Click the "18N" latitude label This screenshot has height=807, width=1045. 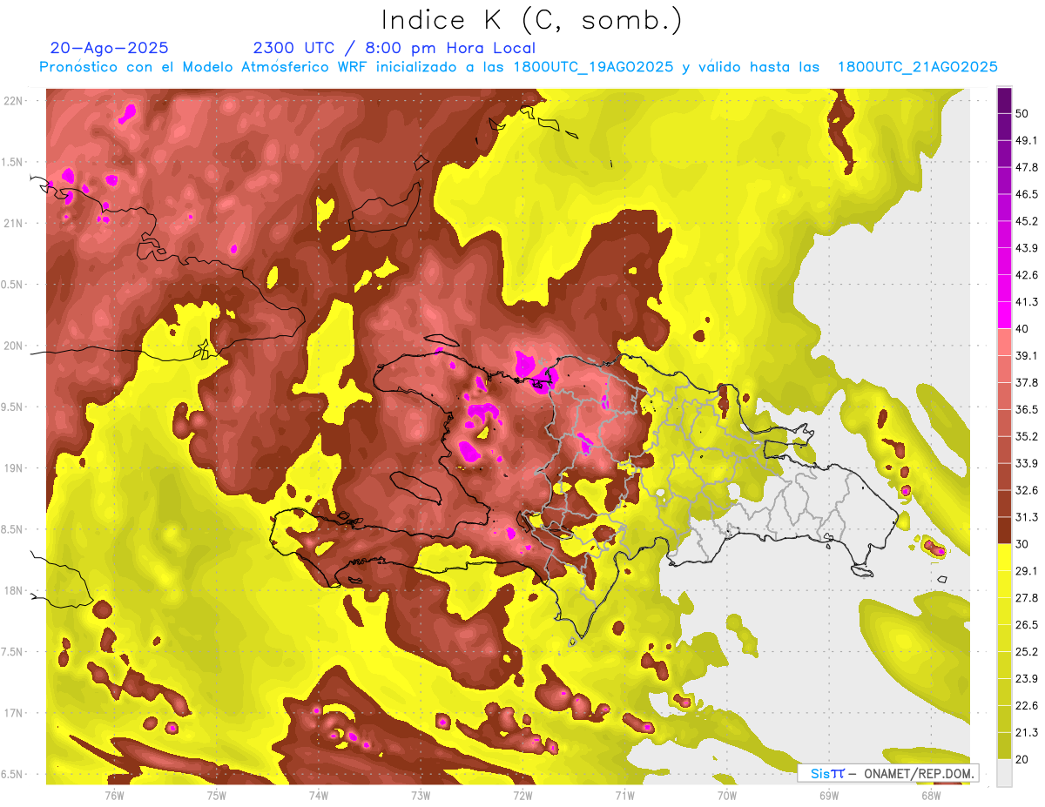[14, 590]
